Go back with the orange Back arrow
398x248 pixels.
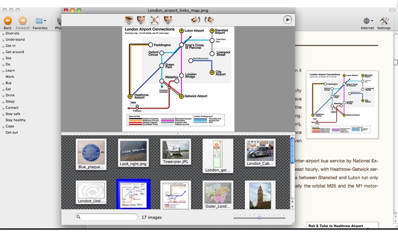[7, 21]
